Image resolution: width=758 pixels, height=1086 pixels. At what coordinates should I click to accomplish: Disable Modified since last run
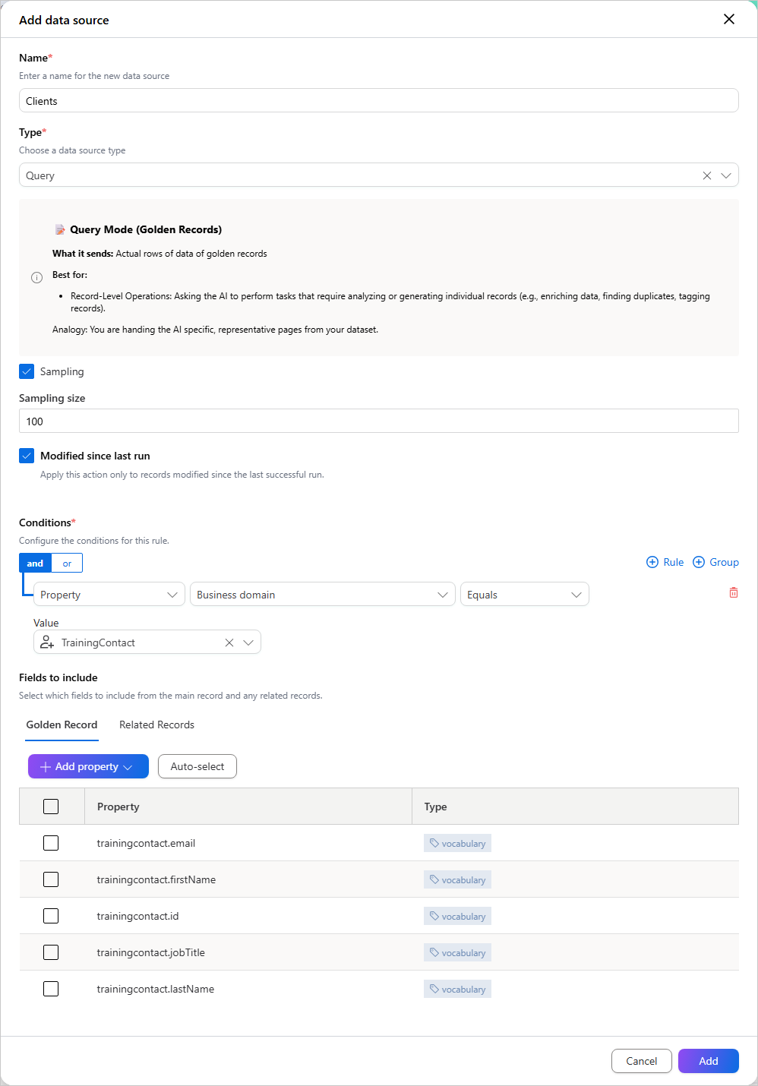point(27,456)
